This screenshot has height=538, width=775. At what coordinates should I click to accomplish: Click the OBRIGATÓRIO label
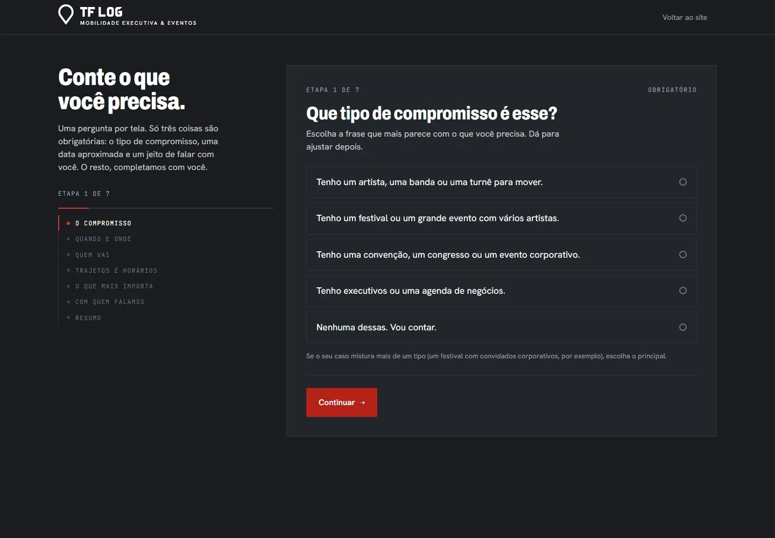coord(672,90)
